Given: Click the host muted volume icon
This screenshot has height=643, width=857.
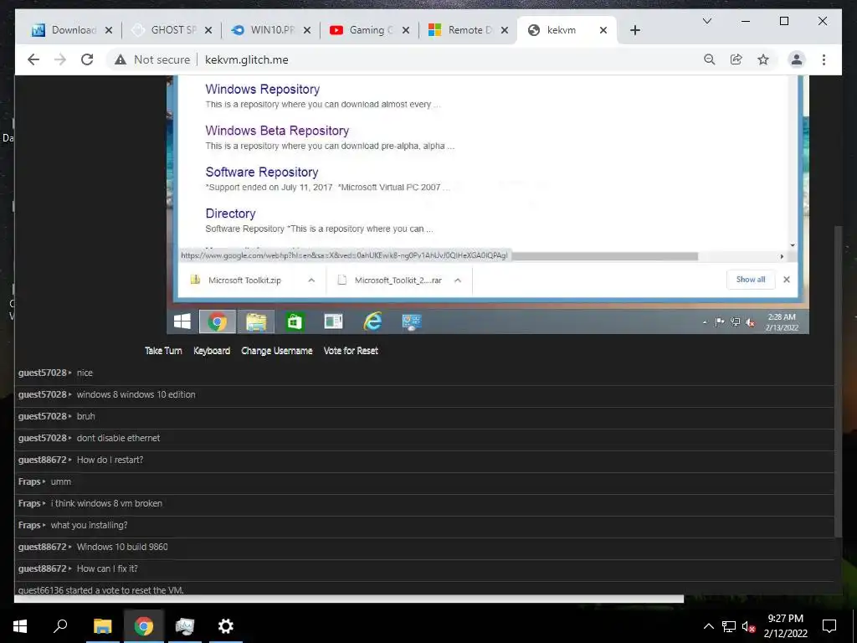Looking at the screenshot, I should pyautogui.click(x=749, y=626).
